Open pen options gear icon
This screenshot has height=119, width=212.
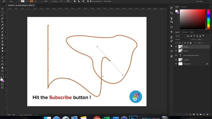tap(88, 1)
